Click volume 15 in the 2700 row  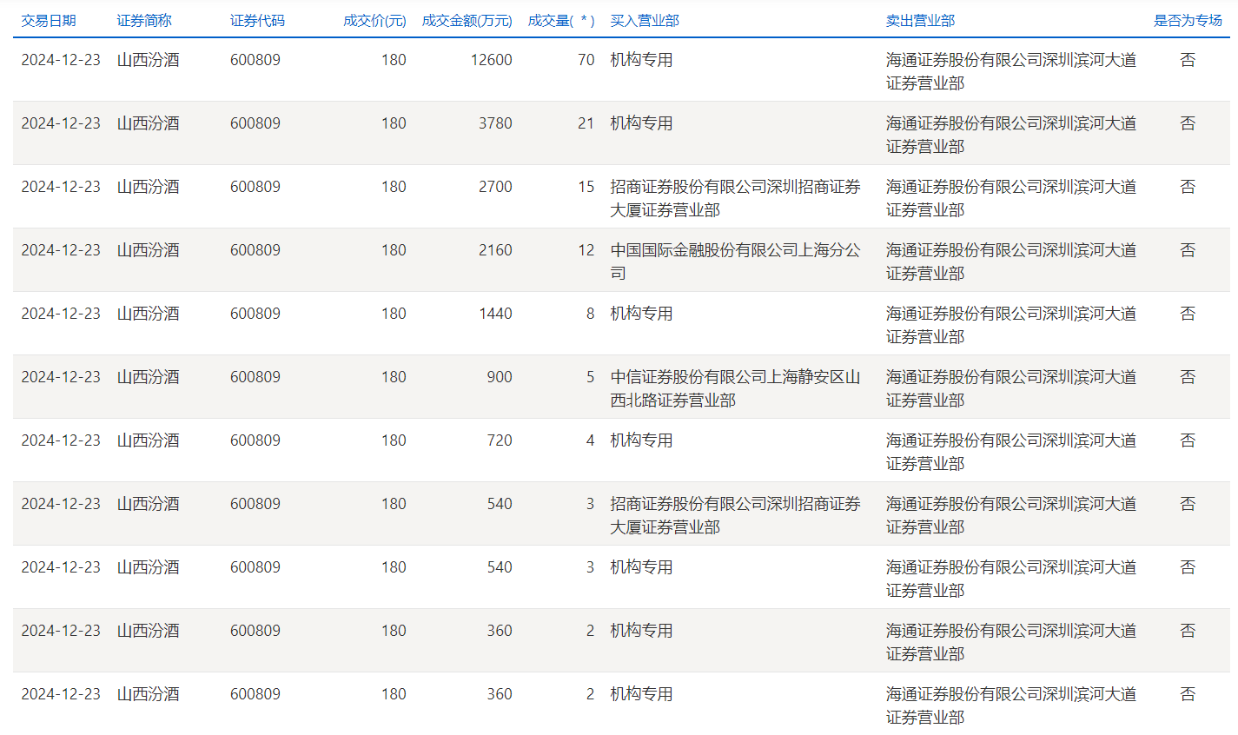click(x=586, y=187)
